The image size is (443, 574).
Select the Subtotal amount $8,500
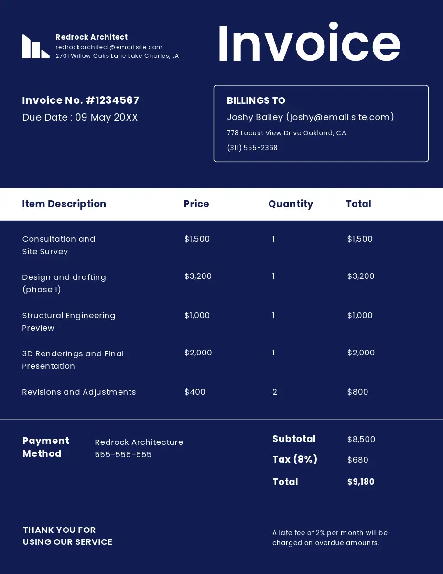pyautogui.click(x=361, y=439)
